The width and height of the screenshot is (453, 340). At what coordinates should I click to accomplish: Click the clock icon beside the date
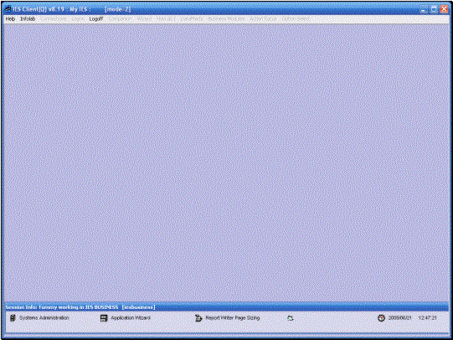381,318
